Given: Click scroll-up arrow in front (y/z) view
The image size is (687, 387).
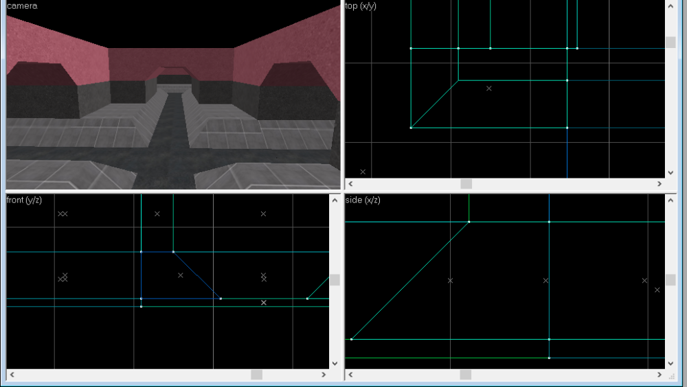Looking at the screenshot, I should pyautogui.click(x=335, y=200).
